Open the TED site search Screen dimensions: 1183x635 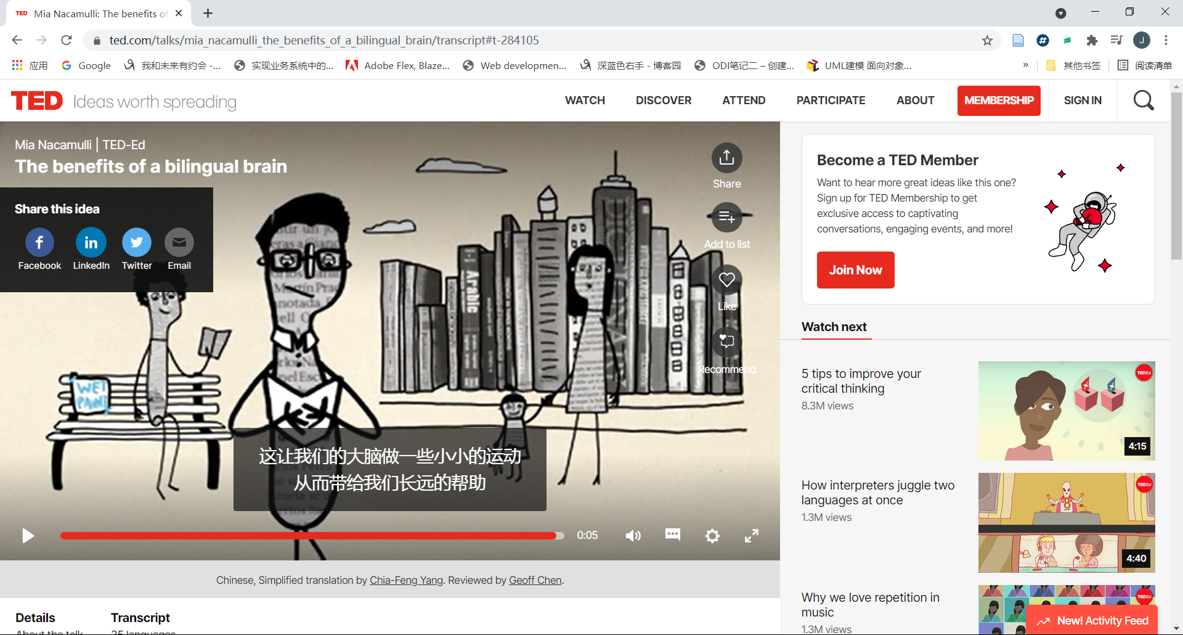(x=1144, y=100)
